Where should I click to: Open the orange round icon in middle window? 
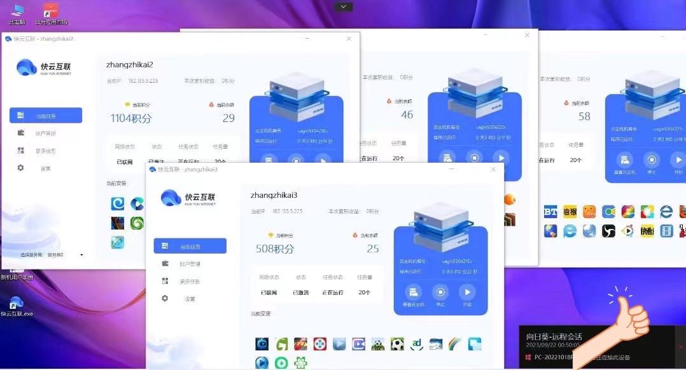510,200
